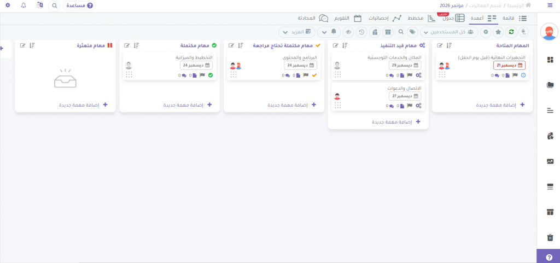
Task: Click the star favorites icon in toolbar
Action: (498, 32)
